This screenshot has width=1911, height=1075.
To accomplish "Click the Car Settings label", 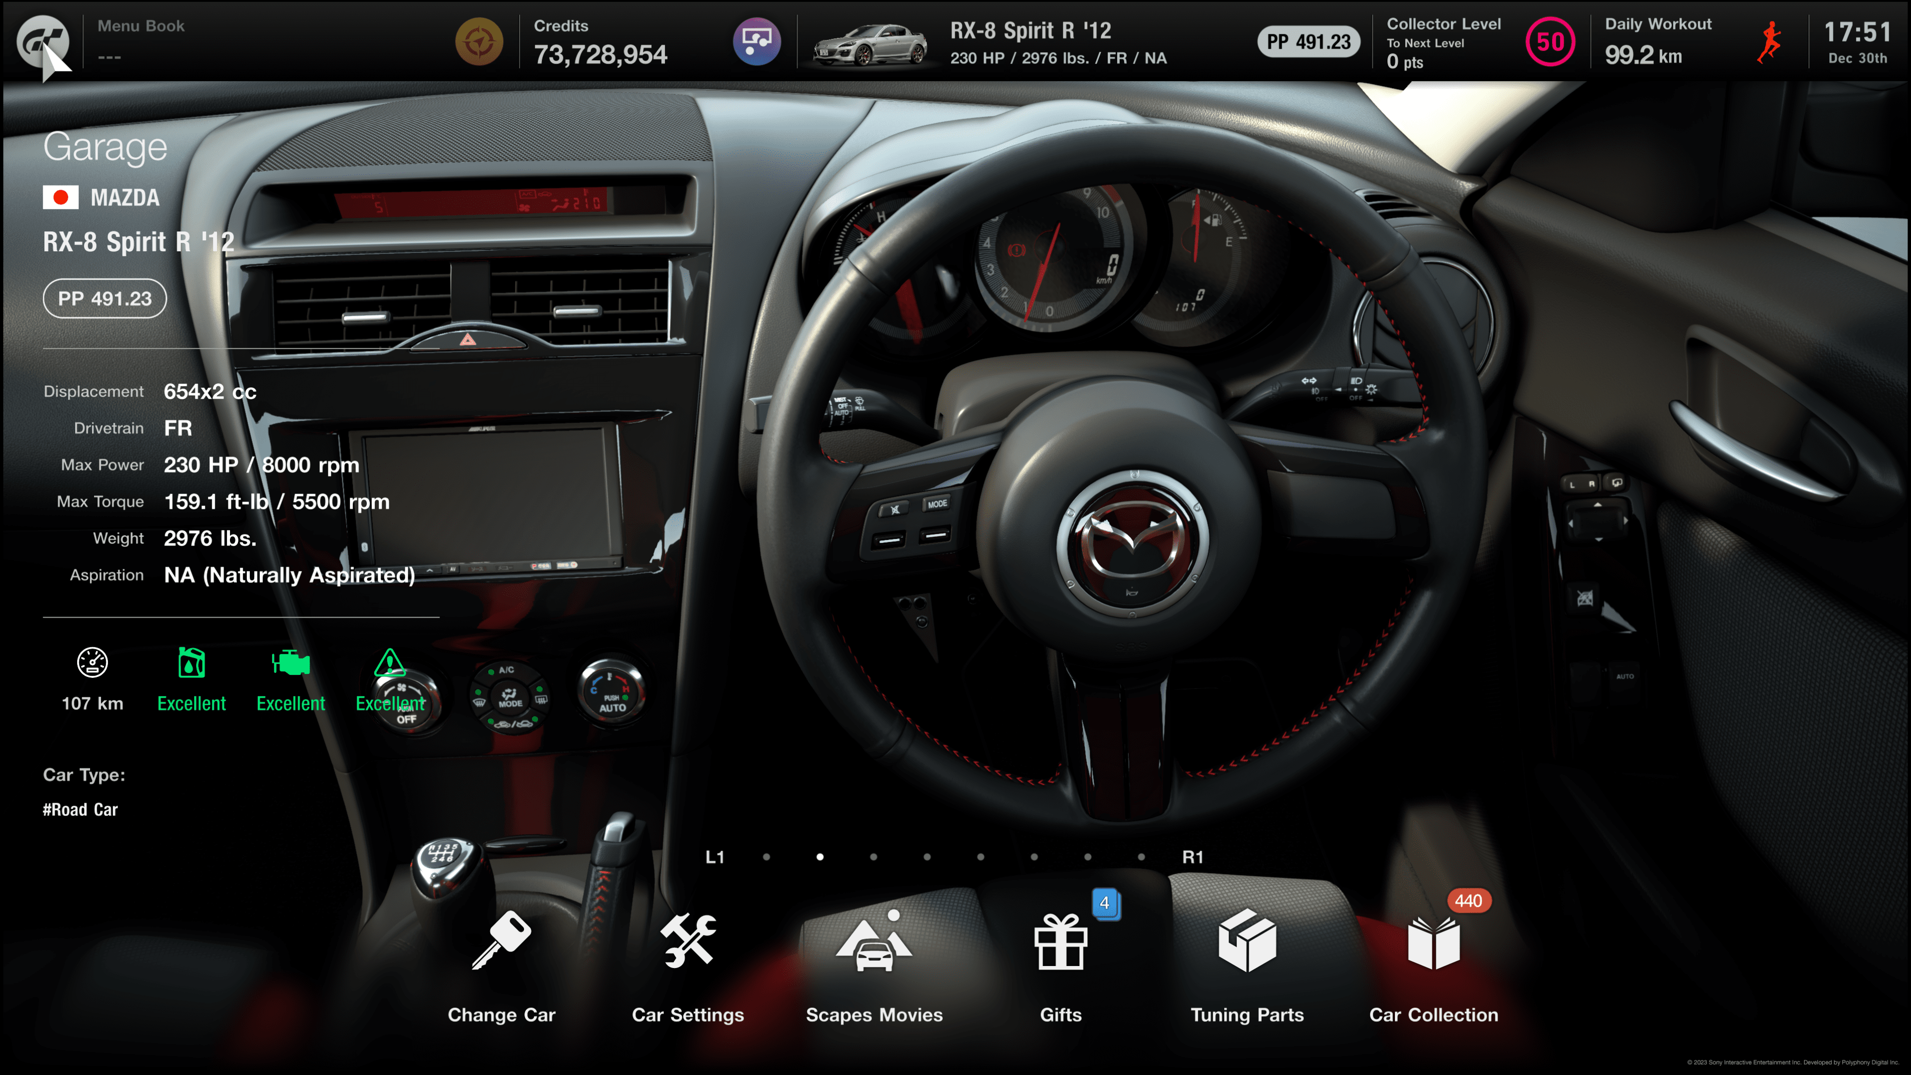I will pos(688,1015).
